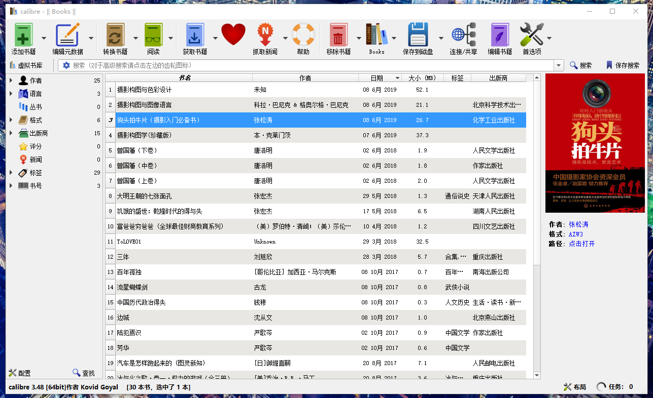Open dropdown arrow next to 保存到磁盘
The image size is (653, 398).
point(441,38)
